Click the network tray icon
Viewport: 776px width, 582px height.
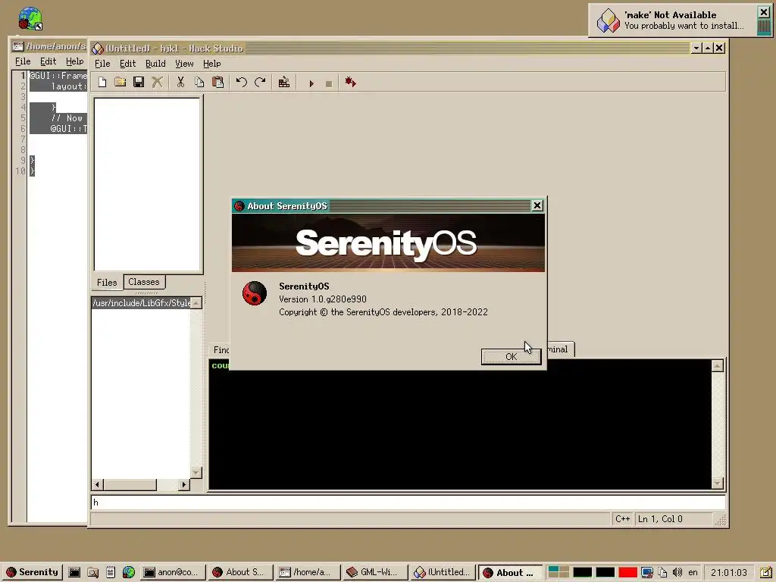point(647,572)
